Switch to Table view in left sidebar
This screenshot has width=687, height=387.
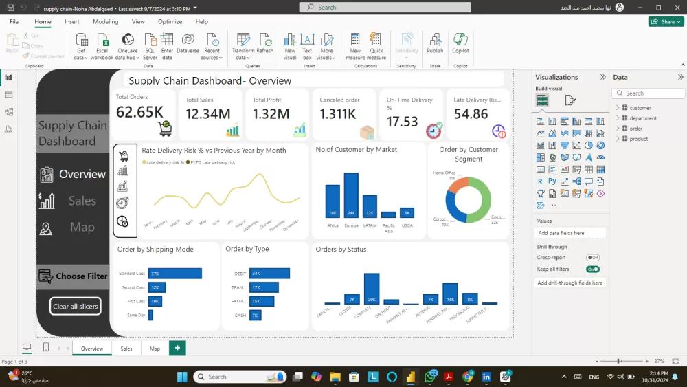coord(9,94)
